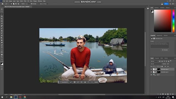Toggle lock all padlock icon
This screenshot has width=176, height=99.
tap(162, 67)
